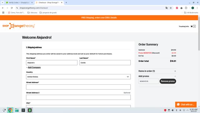This screenshot has height=113, width=200.
Task: Go back to the previous page
Action: [x=3, y=8]
